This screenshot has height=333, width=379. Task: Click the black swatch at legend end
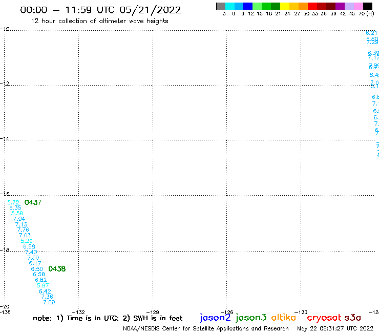tap(367, 6)
